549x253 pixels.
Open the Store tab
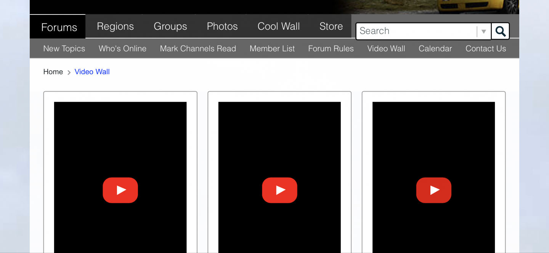pyautogui.click(x=331, y=26)
